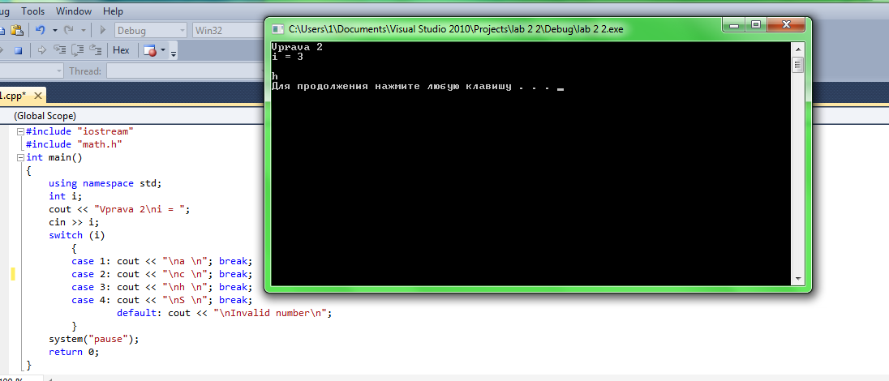Expand the debug windows dropdown arrow
The image size is (889, 381).
tap(163, 50)
